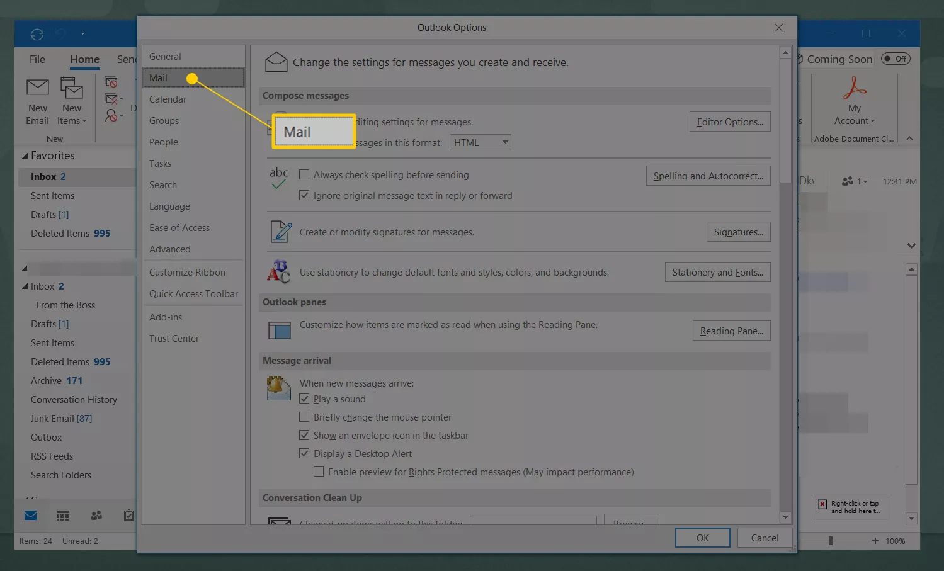The width and height of the screenshot is (944, 571).
Task: Click the message arrival bell icon
Action: 278,388
